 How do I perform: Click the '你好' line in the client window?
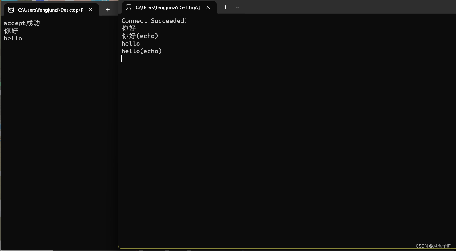click(129, 28)
